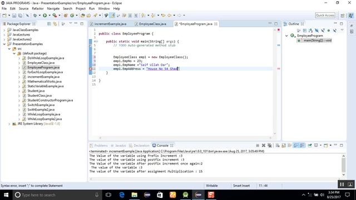Click the Clear Console icon
This screenshot has width=356, height=200.
tap(278, 146)
